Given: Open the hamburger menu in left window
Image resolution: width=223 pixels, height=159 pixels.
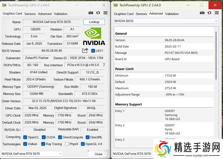Looking at the screenshot, I should [x=105, y=13].
